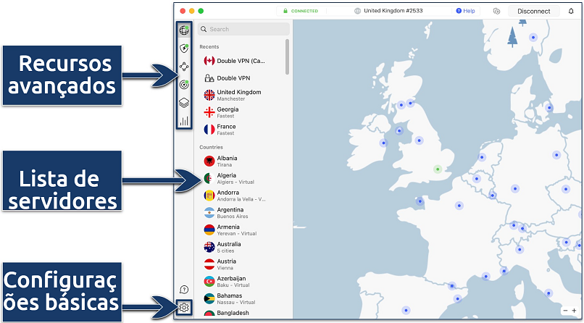Zoom out map with minus button
This screenshot has height=323, width=584.
coord(565,311)
